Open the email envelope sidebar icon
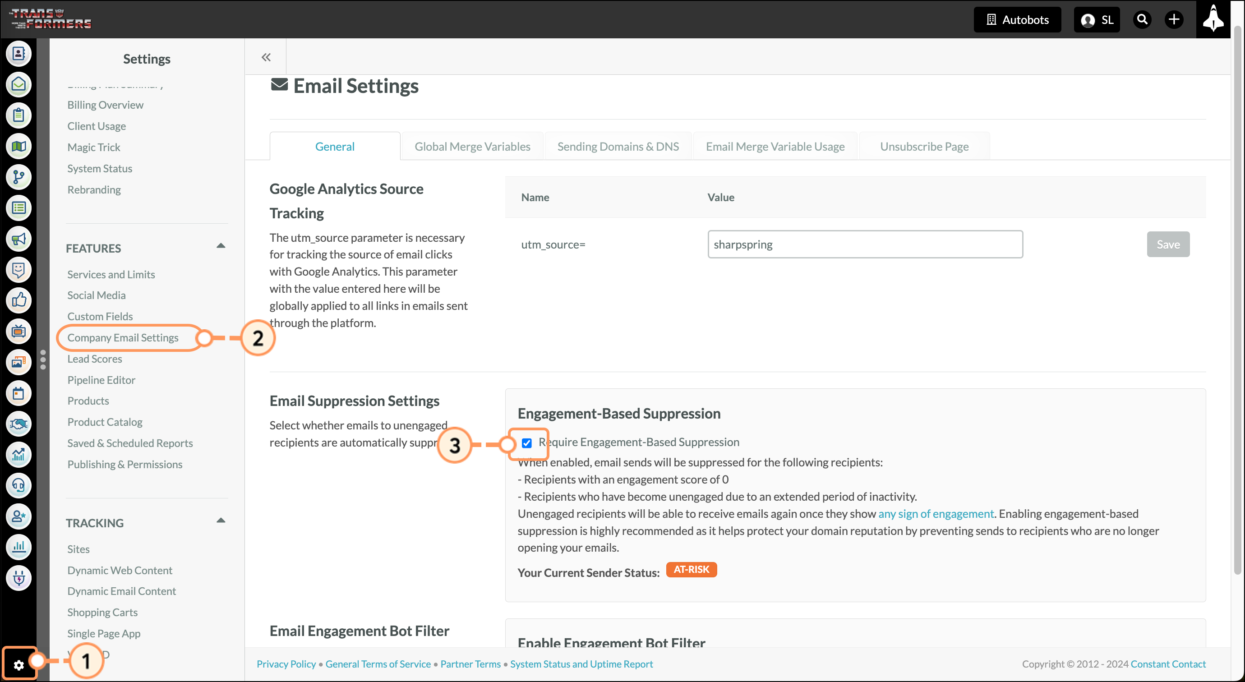The image size is (1245, 682). click(18, 84)
